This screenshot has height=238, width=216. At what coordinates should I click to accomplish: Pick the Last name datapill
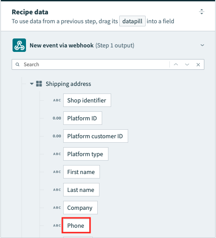pos(81,190)
